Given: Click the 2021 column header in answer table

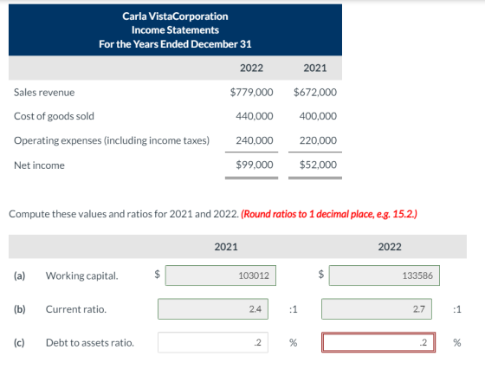Looking at the screenshot, I should [226, 247].
